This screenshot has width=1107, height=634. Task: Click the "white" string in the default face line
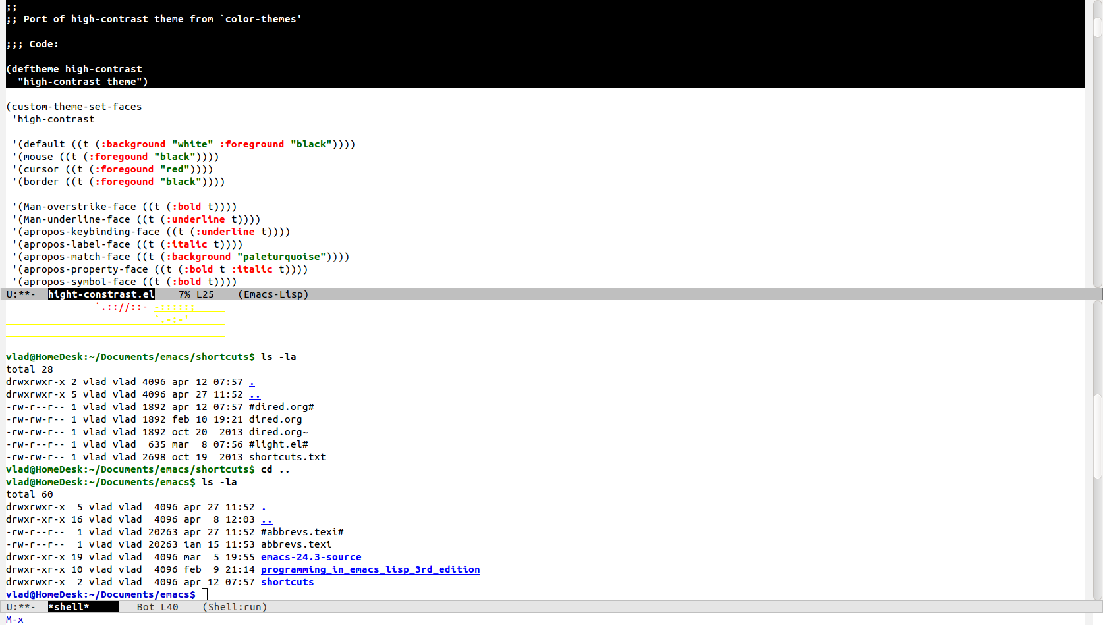click(x=192, y=144)
